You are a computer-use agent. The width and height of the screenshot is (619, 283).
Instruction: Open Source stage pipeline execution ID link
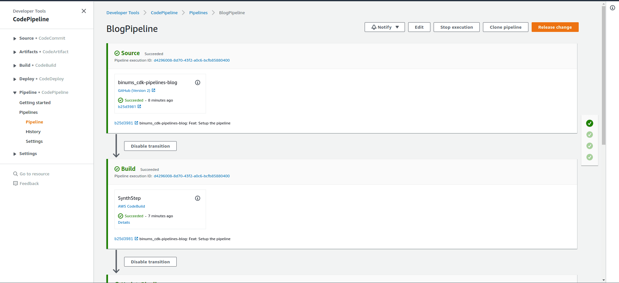pyautogui.click(x=192, y=60)
